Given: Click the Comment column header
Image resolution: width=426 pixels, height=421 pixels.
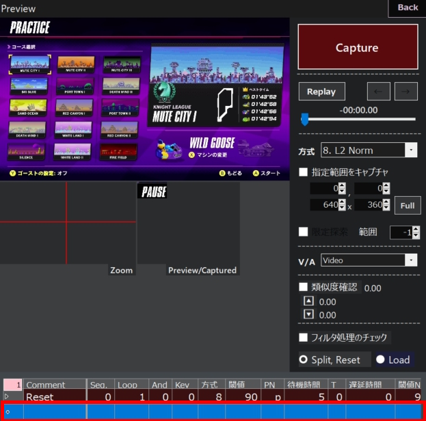Looking at the screenshot, I should coord(55,384).
